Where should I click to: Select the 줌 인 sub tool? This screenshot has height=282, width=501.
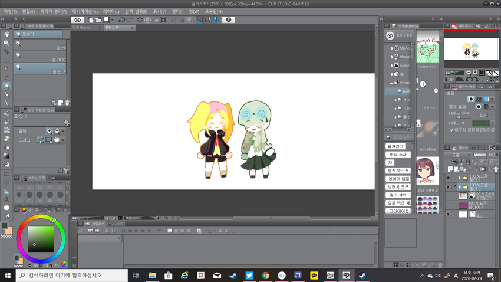tap(40, 45)
